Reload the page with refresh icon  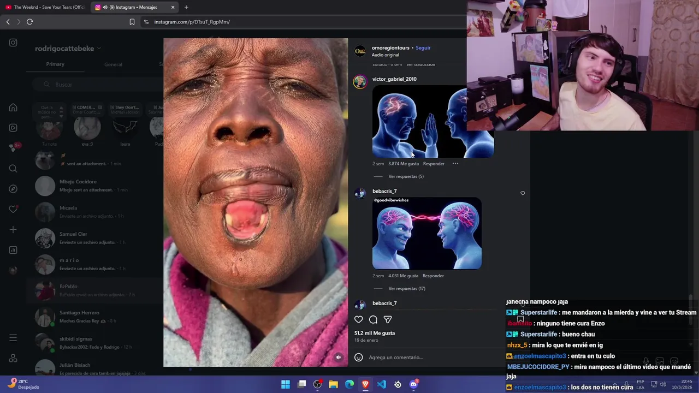29,22
